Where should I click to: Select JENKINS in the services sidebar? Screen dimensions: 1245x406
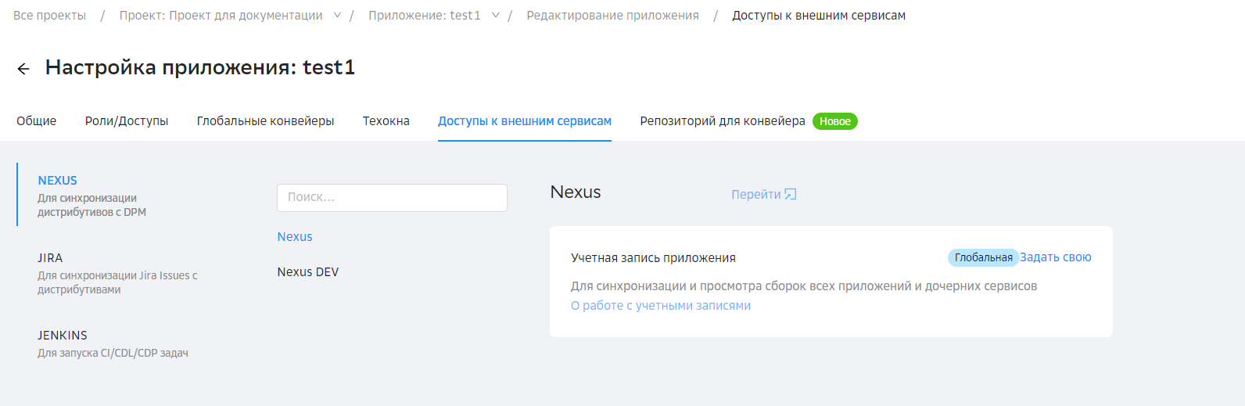pyautogui.click(x=63, y=336)
